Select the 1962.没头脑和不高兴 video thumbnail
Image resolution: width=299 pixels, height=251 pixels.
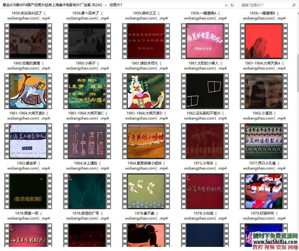point(205,91)
